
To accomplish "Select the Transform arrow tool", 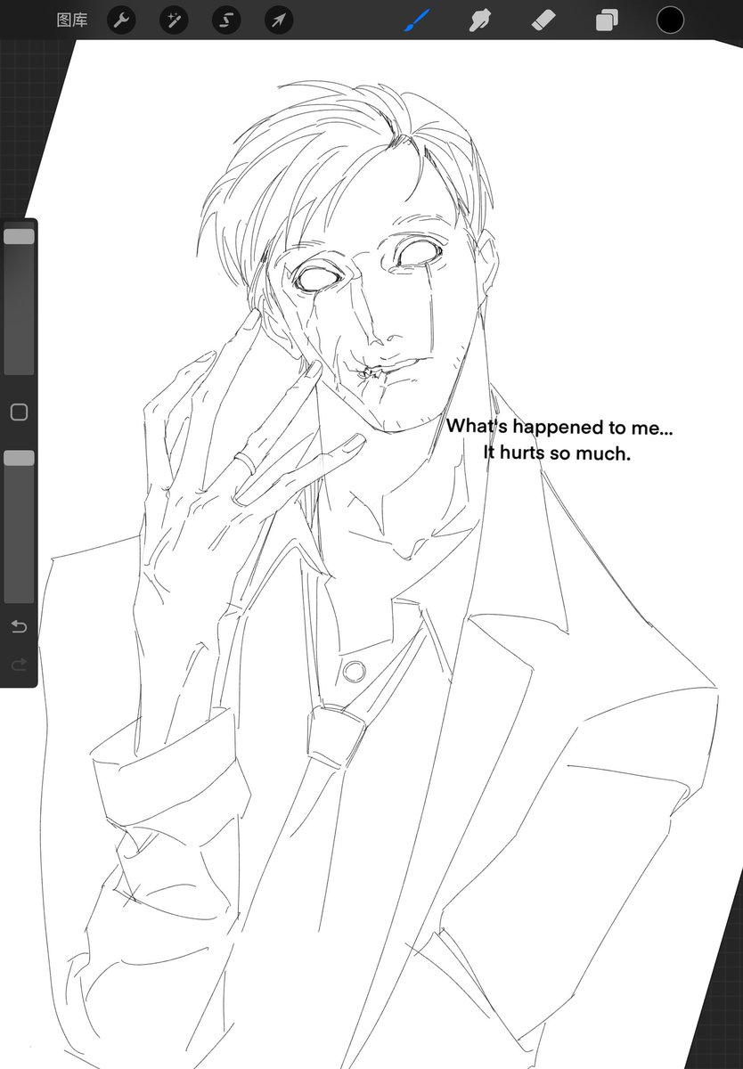I will tap(279, 20).
